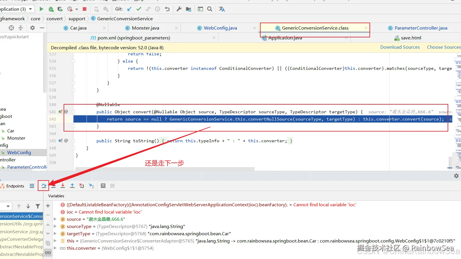
Task: Click the Run Anything icon
Action: [x=200, y=9]
